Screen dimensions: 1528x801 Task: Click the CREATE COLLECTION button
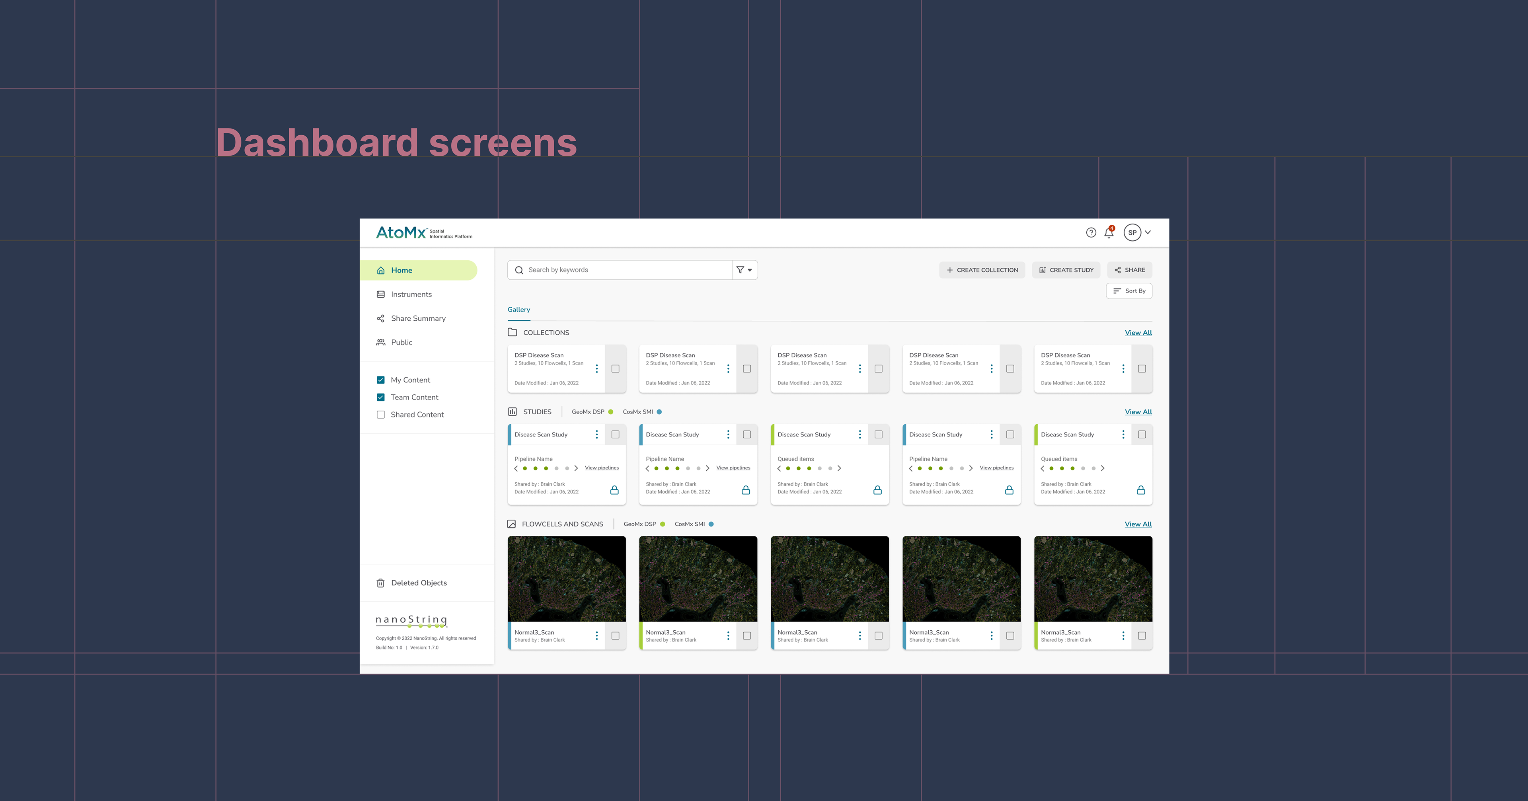tap(982, 270)
